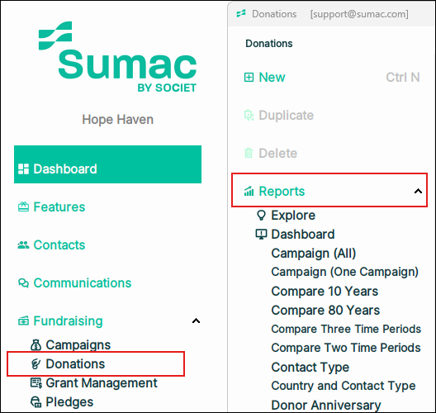Click the Dashboard grid icon in the sidebar

click(x=23, y=169)
